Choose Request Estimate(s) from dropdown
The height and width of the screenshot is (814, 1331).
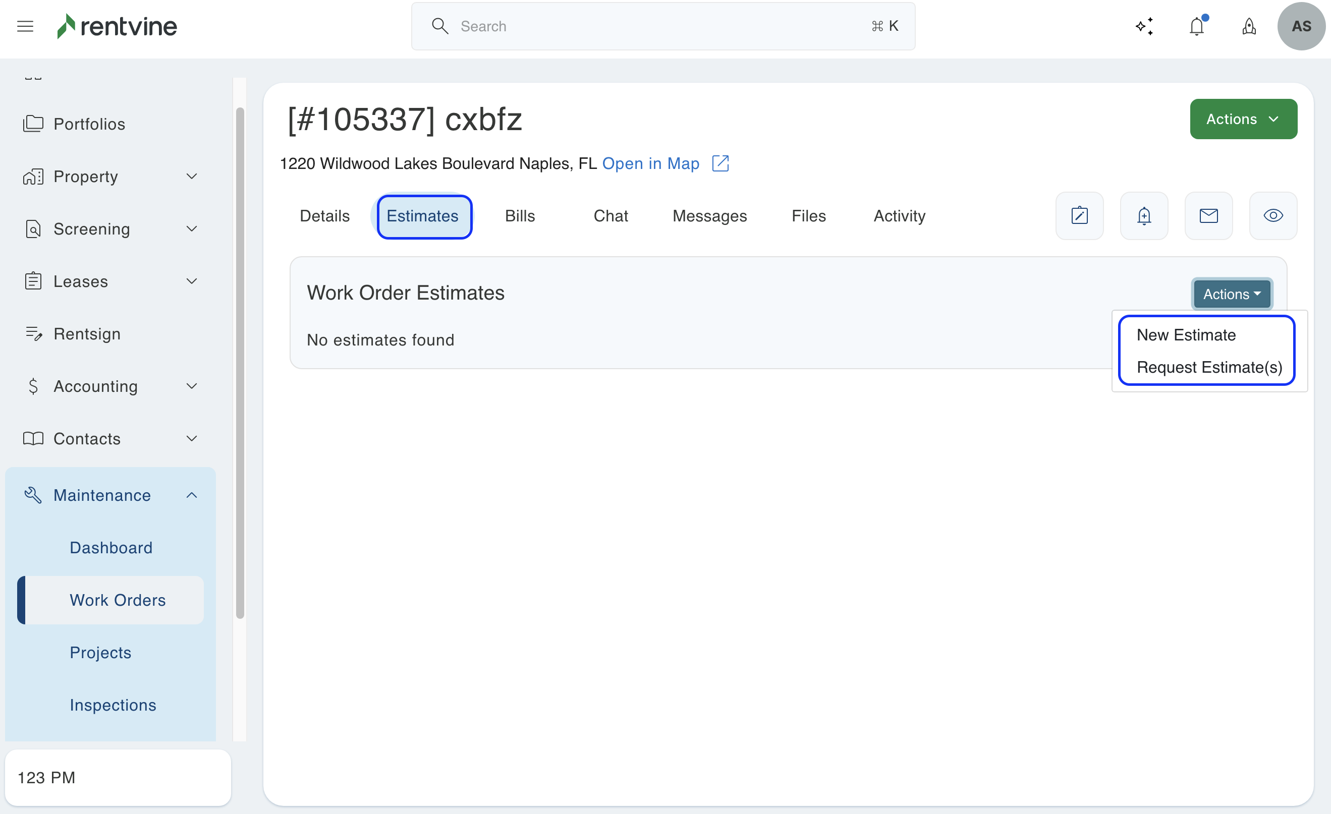pos(1209,367)
